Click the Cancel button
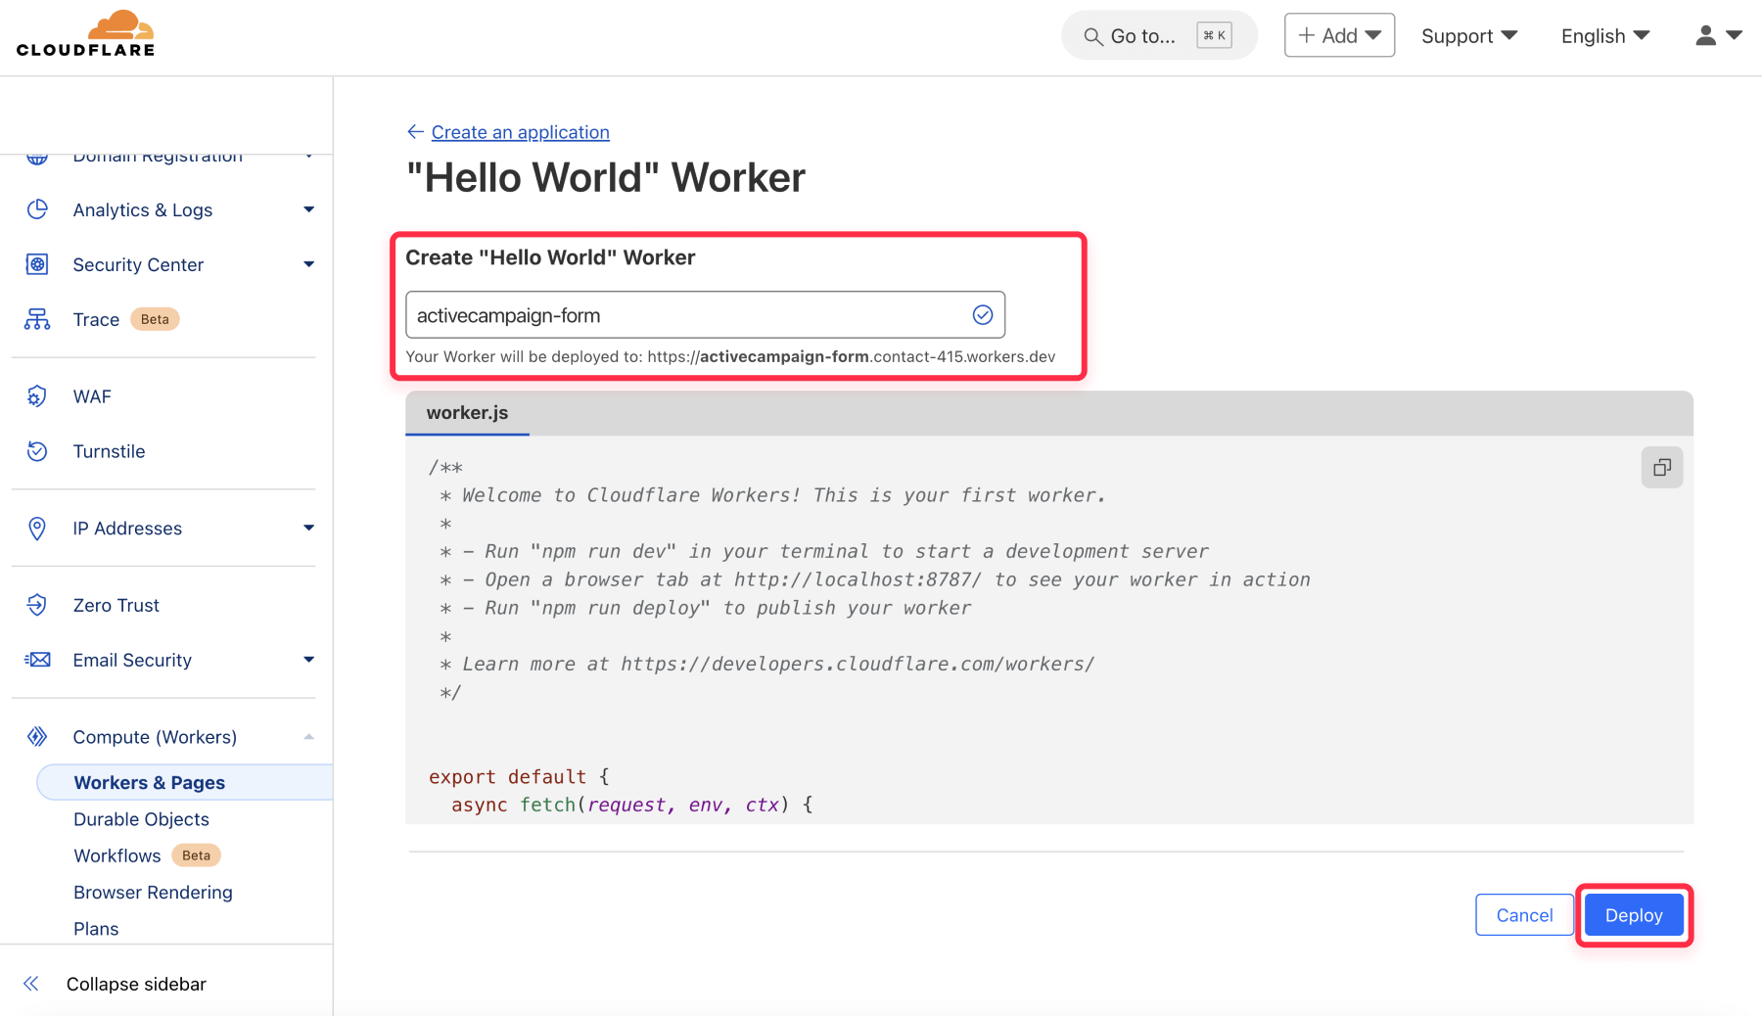 pos(1524,915)
